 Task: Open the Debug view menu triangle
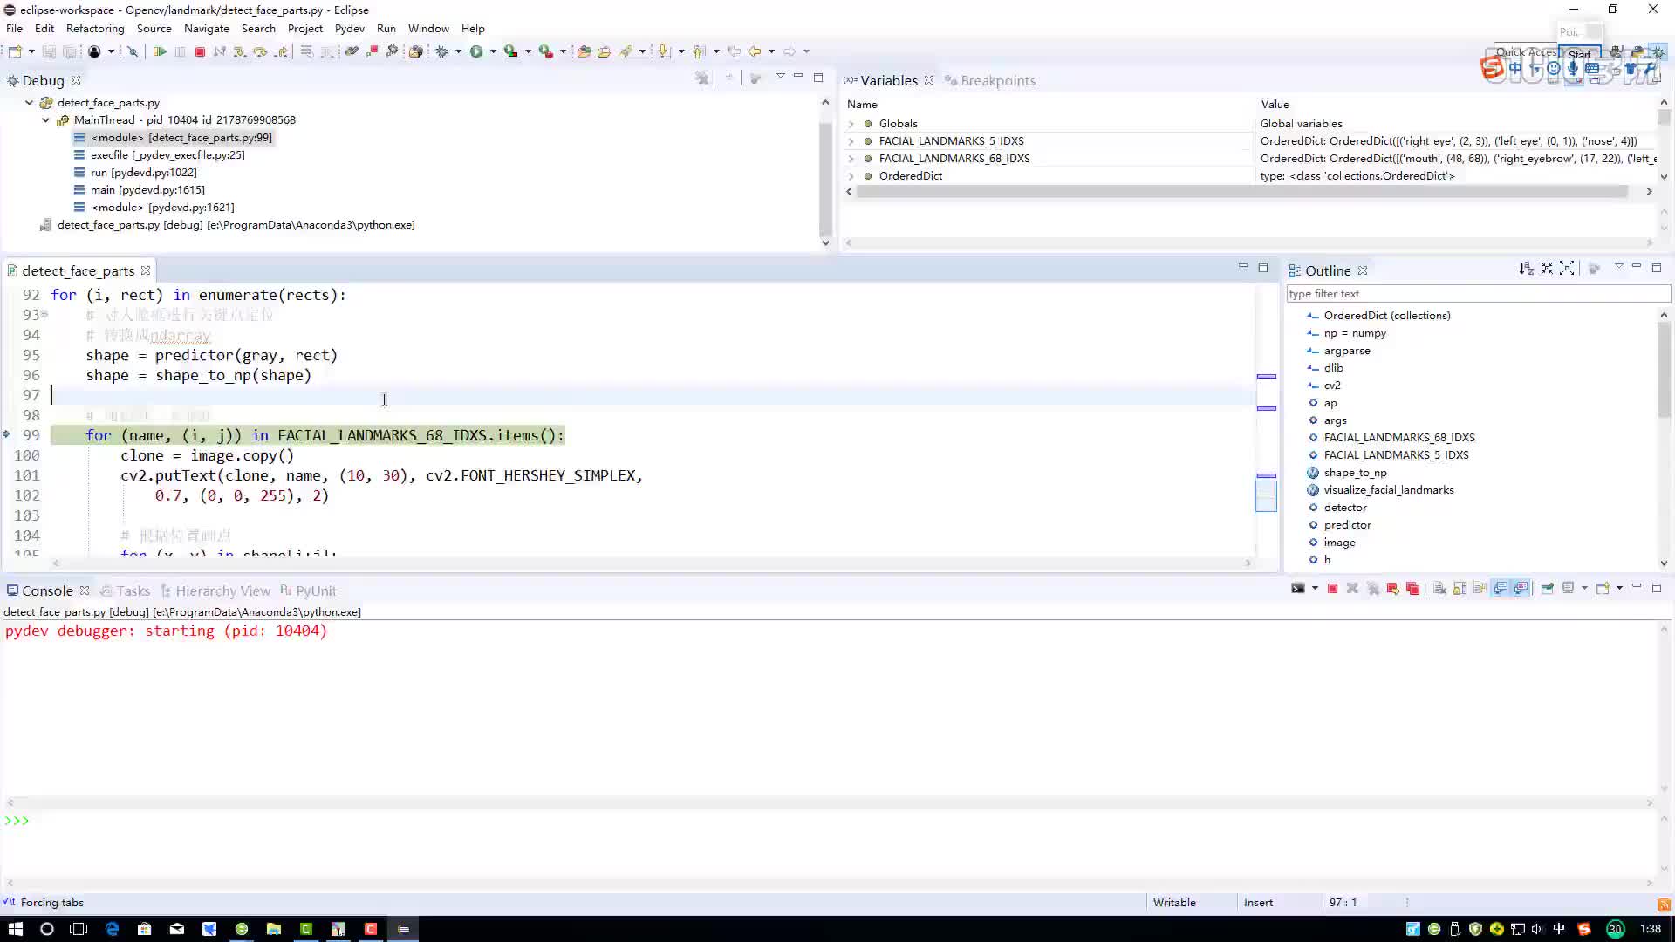click(x=780, y=77)
